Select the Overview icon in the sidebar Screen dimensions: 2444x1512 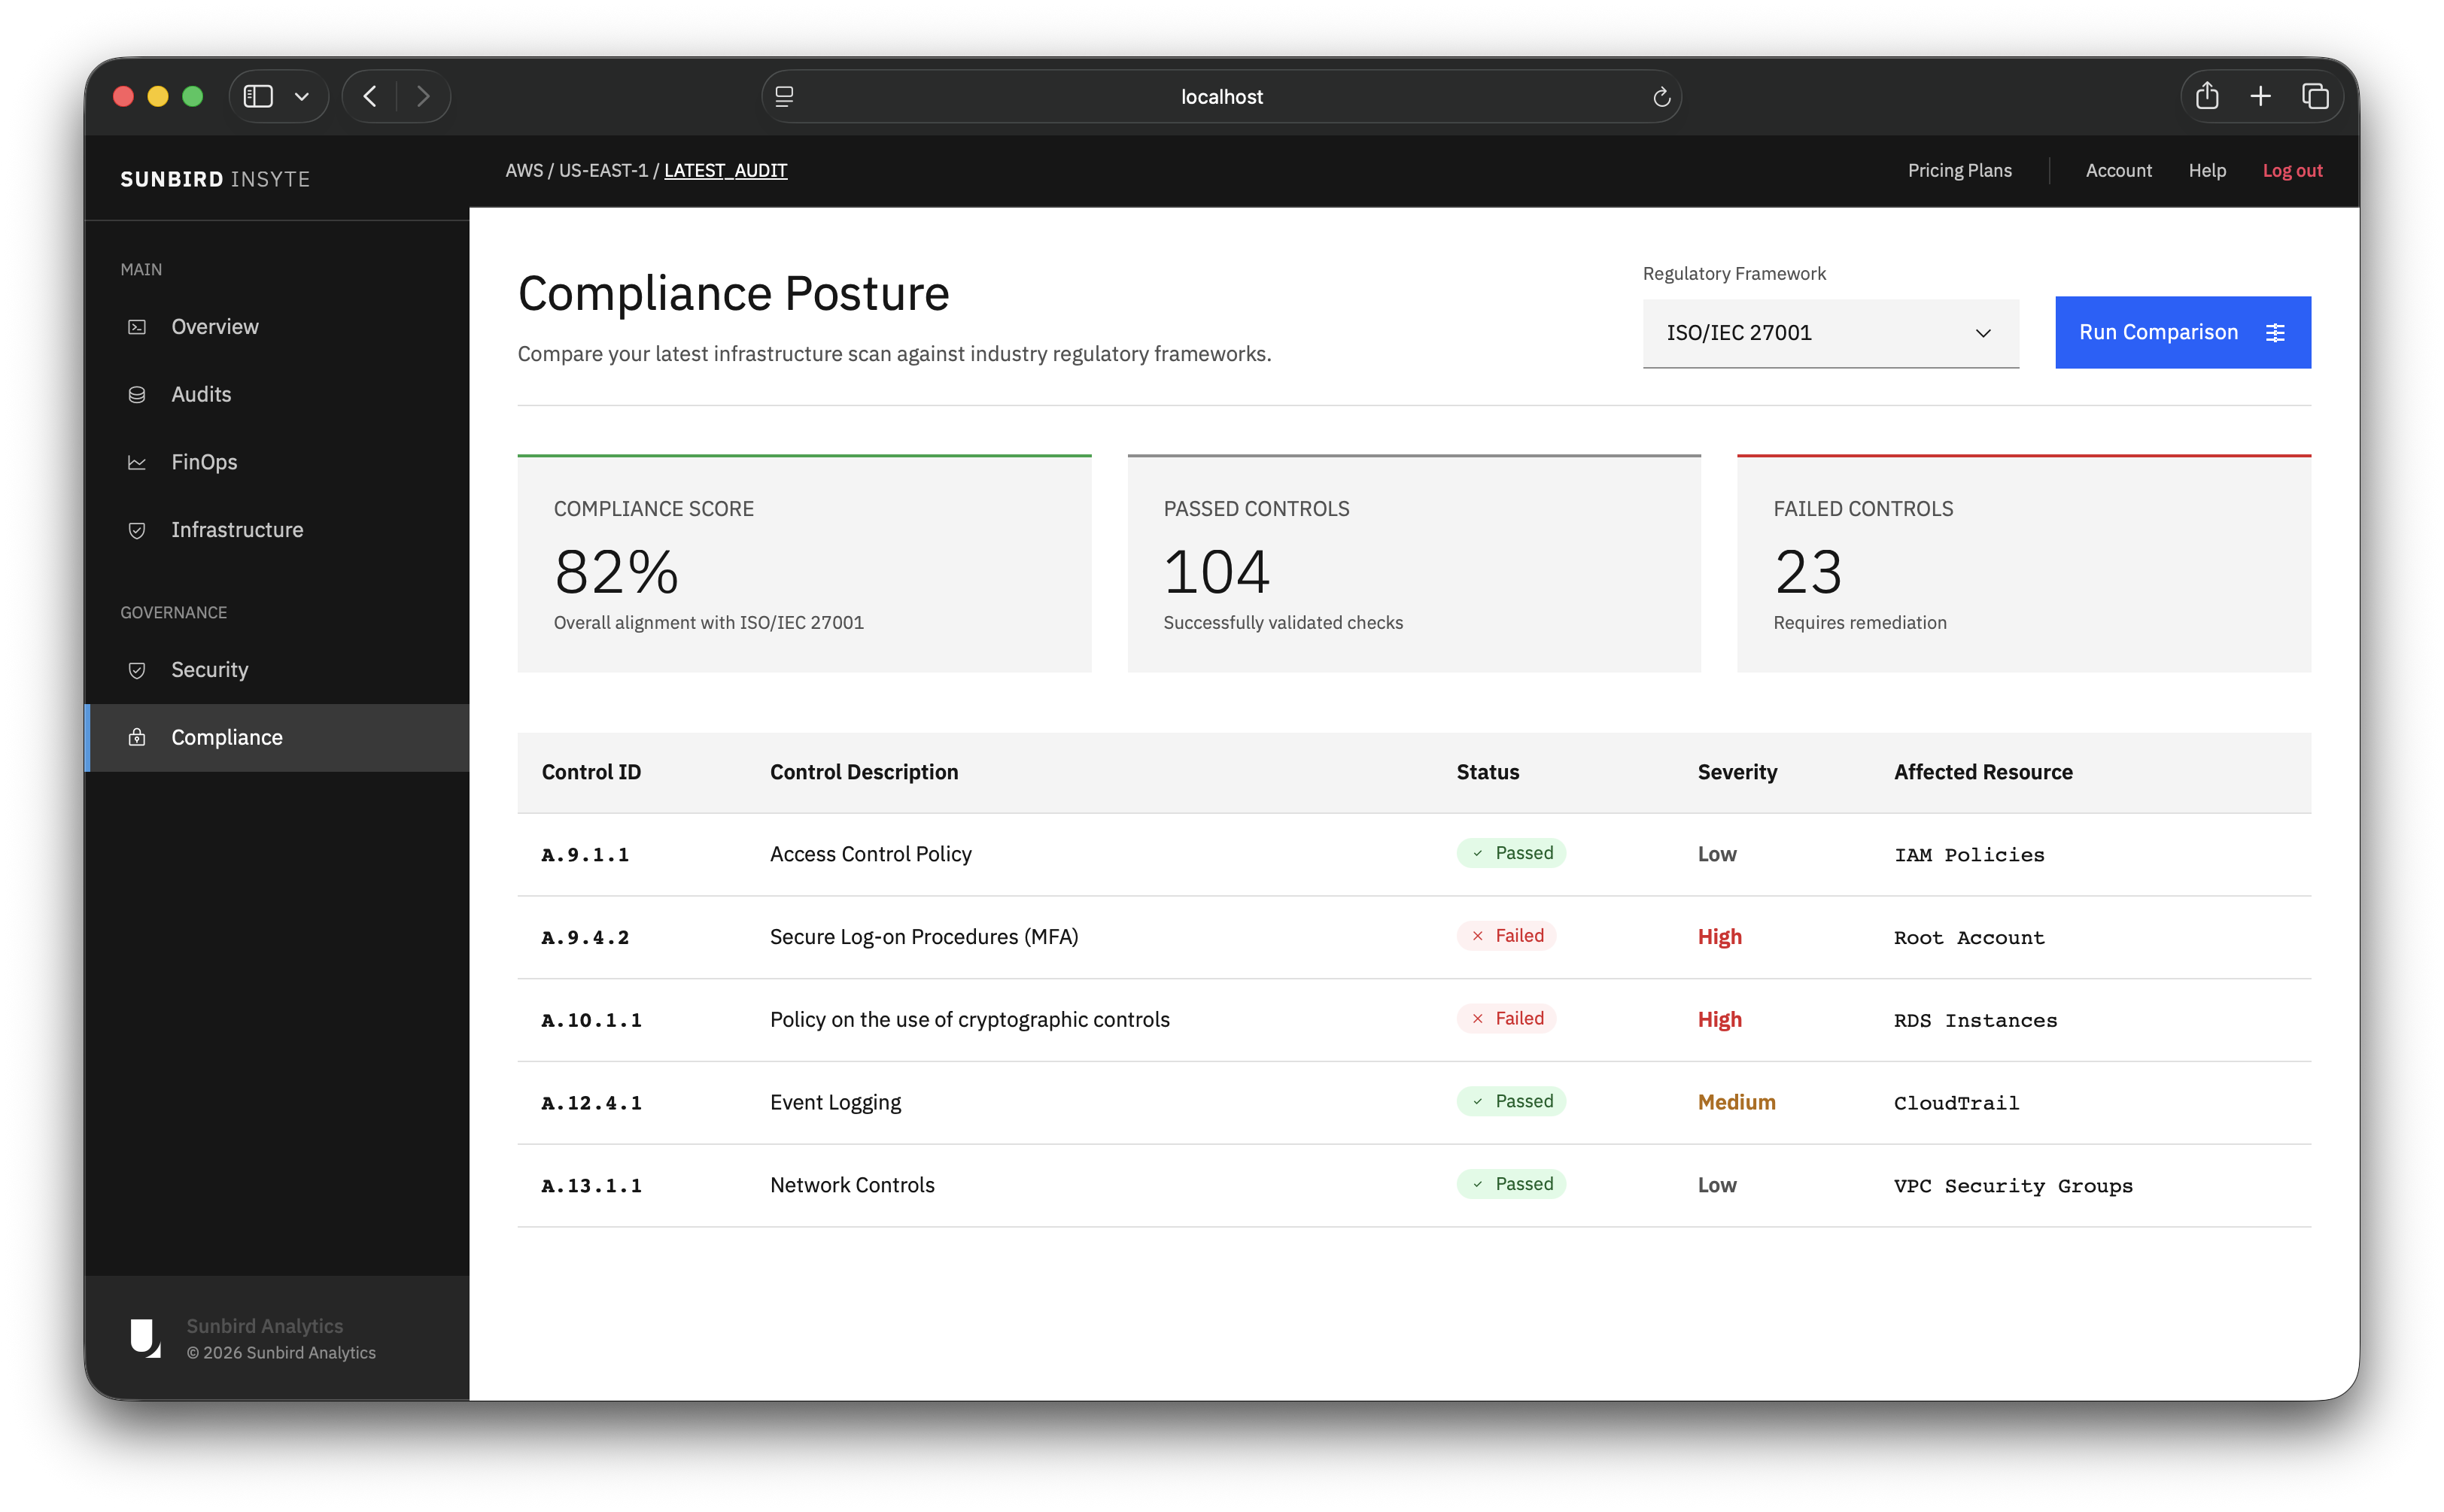[138, 326]
